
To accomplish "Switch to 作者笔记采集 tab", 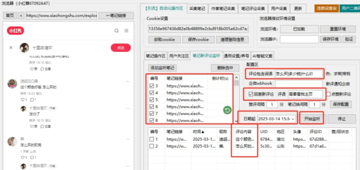I will [x=223, y=9].
